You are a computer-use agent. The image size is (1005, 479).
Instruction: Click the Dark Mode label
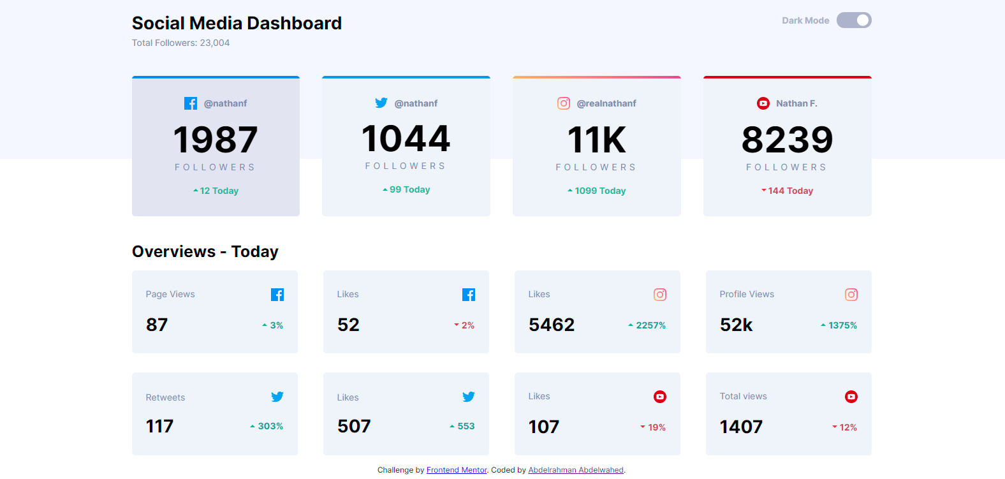pyautogui.click(x=805, y=20)
